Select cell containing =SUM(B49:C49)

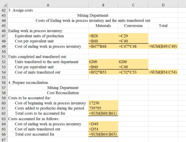(x=163, y=46)
